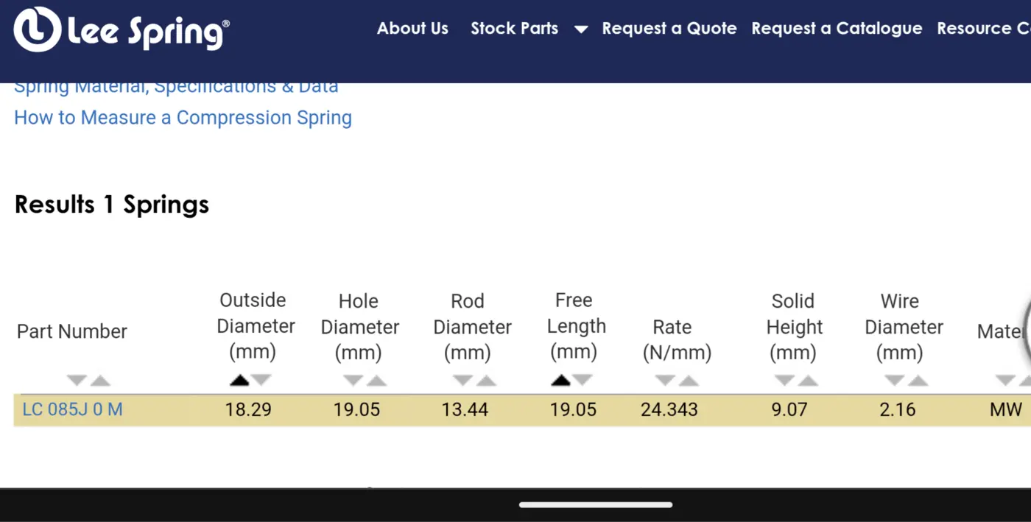Sort Rod Diameter column ascending arrow
Image resolution: width=1031 pixels, height=522 pixels.
coord(486,381)
